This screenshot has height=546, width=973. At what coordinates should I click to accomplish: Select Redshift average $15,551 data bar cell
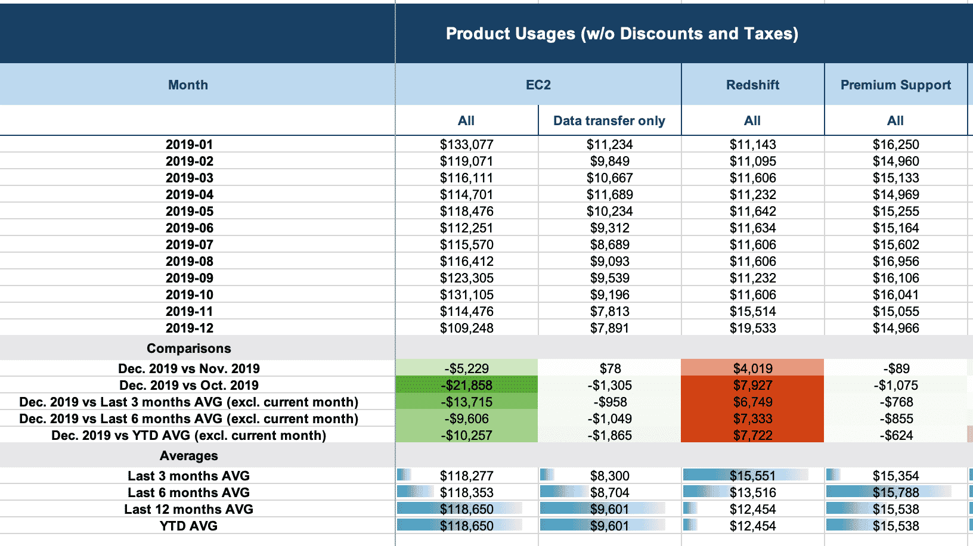click(x=753, y=476)
